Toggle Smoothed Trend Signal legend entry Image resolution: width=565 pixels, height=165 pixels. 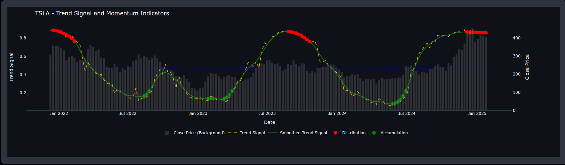click(x=298, y=133)
